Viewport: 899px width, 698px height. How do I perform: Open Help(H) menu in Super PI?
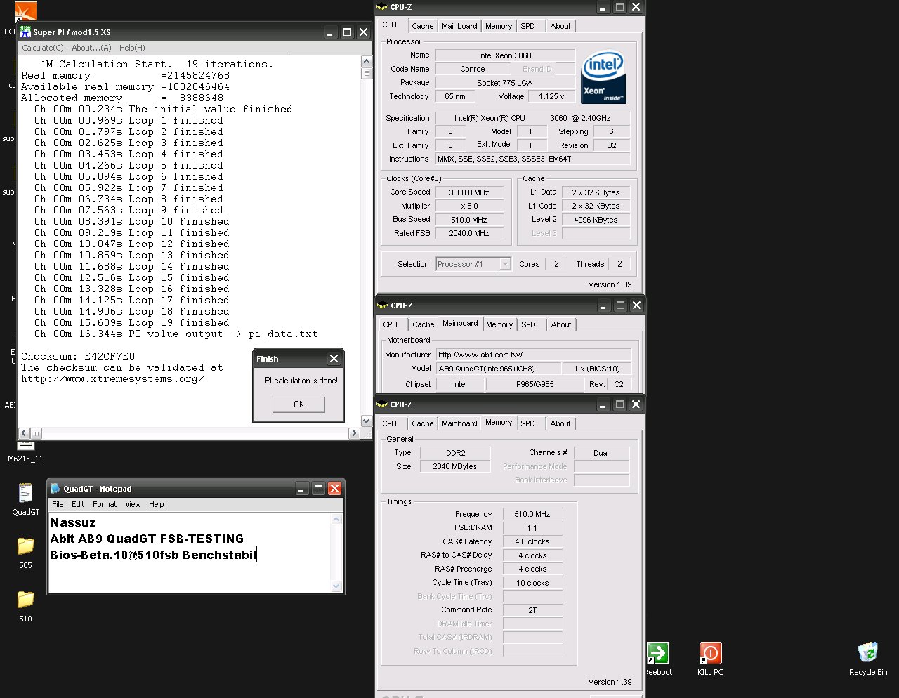(132, 48)
